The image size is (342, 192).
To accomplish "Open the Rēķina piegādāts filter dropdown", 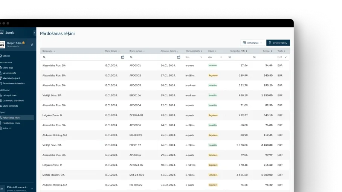I will tap(194, 57).
